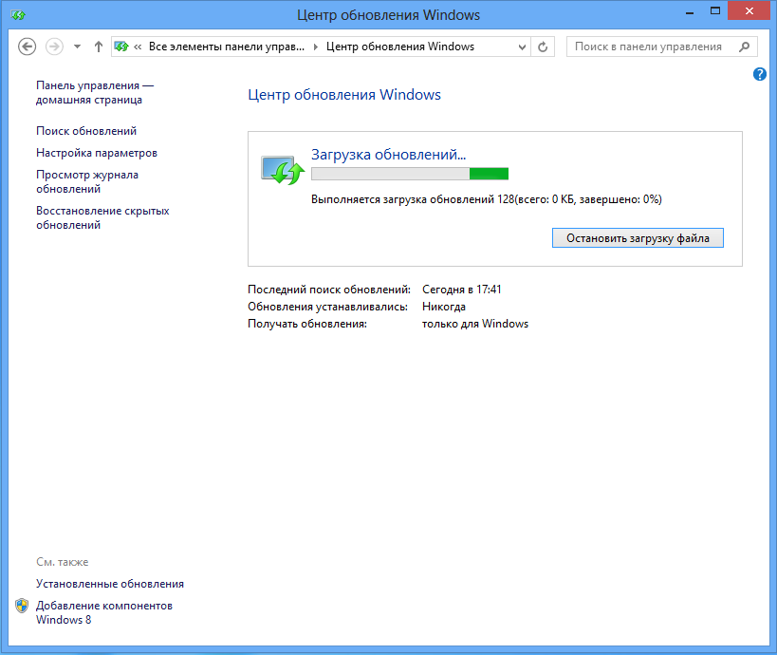Click the magnifier icon in the search box
Screen dimensions: 777x655
(745, 47)
